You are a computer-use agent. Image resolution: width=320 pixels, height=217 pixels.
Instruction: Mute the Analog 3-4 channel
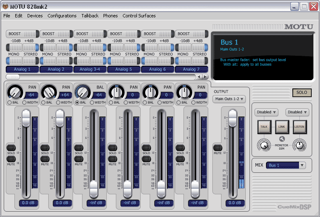(x=79, y=159)
